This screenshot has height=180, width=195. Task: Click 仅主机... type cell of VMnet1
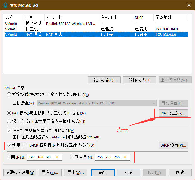pos(33,29)
